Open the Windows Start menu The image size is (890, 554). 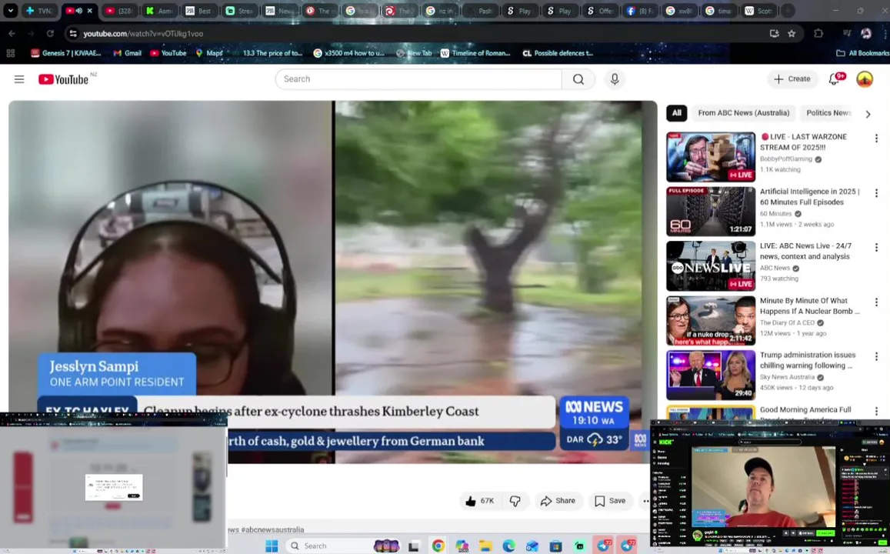click(x=272, y=546)
